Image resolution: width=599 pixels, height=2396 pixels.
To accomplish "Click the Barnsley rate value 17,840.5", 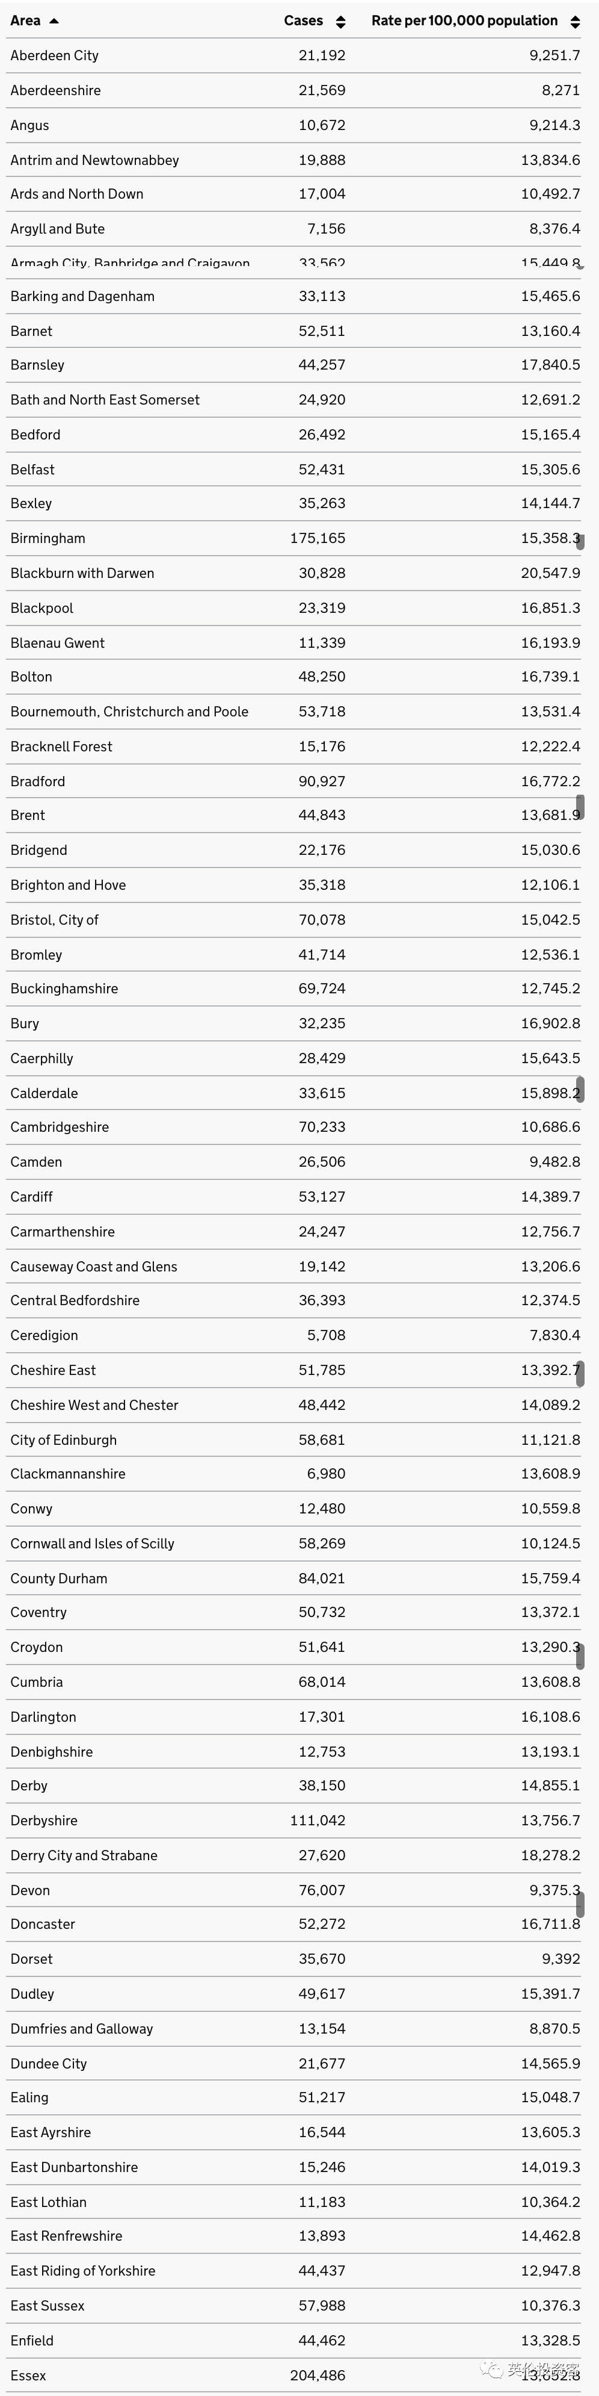I will pos(550,365).
